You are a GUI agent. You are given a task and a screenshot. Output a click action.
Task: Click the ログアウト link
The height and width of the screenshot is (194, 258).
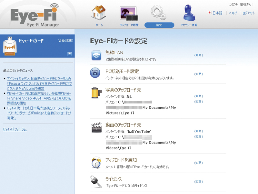coord(248,13)
